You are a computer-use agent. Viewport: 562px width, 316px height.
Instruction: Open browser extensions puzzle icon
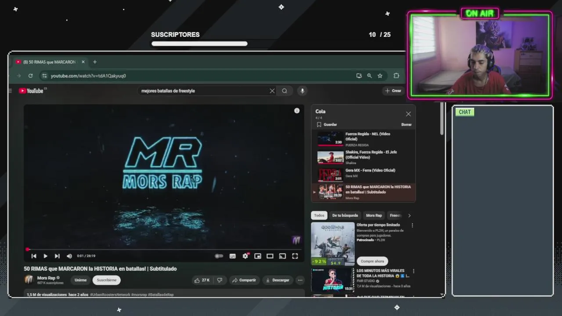pos(396,76)
